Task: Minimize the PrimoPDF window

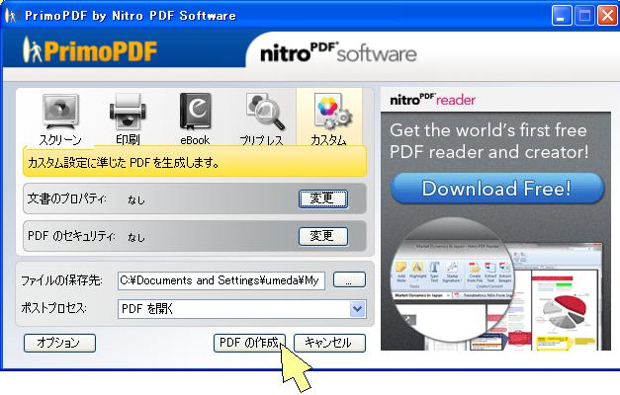Action: 561,16
